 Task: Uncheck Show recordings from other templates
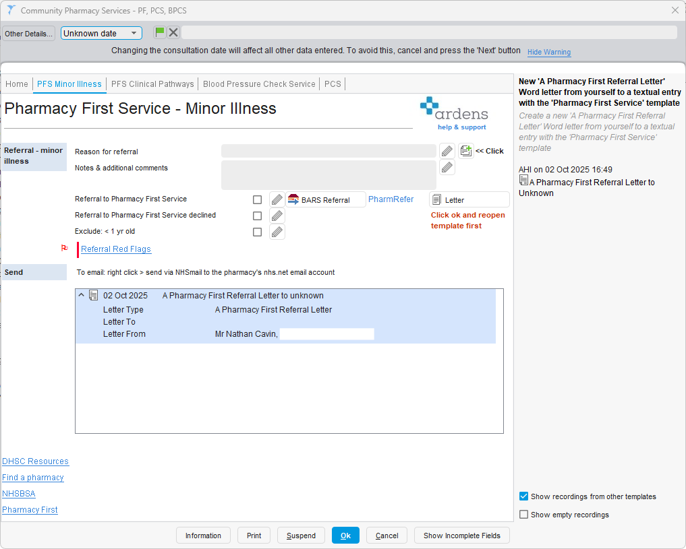point(523,496)
